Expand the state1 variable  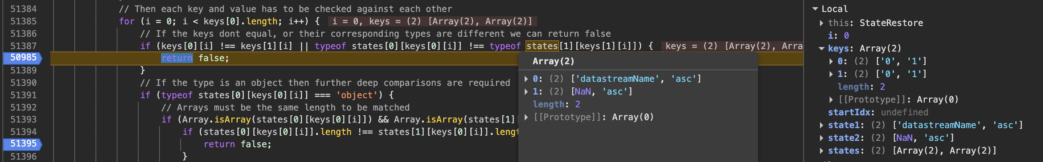[821, 125]
